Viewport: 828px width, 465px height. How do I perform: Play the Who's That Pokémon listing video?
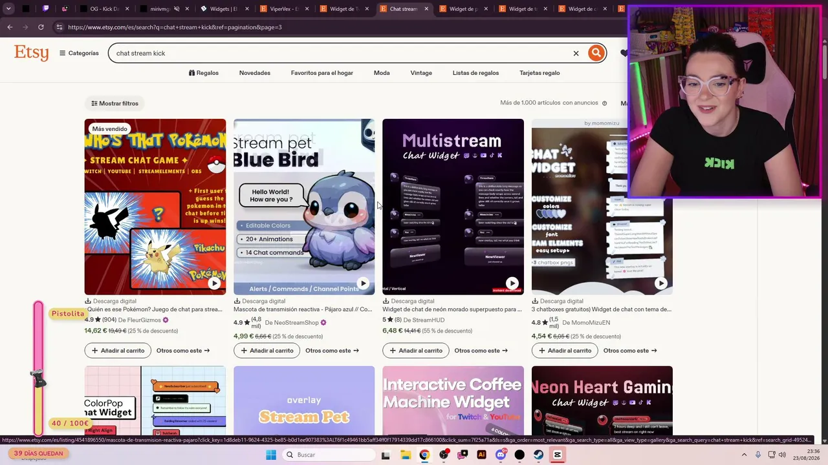214,283
